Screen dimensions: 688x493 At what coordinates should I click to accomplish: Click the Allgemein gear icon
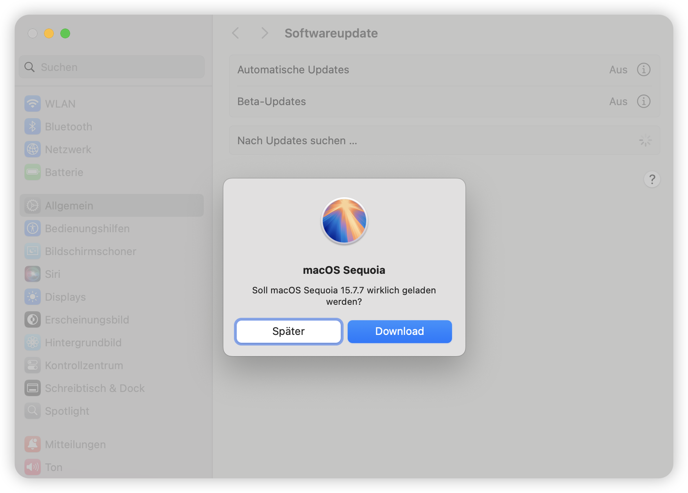point(33,205)
